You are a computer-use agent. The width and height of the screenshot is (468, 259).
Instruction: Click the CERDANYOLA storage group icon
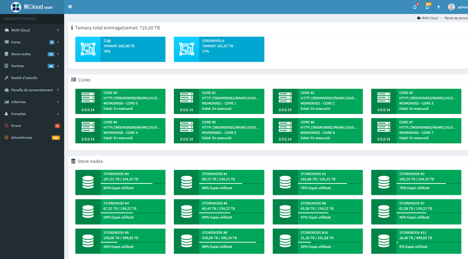[186, 49]
